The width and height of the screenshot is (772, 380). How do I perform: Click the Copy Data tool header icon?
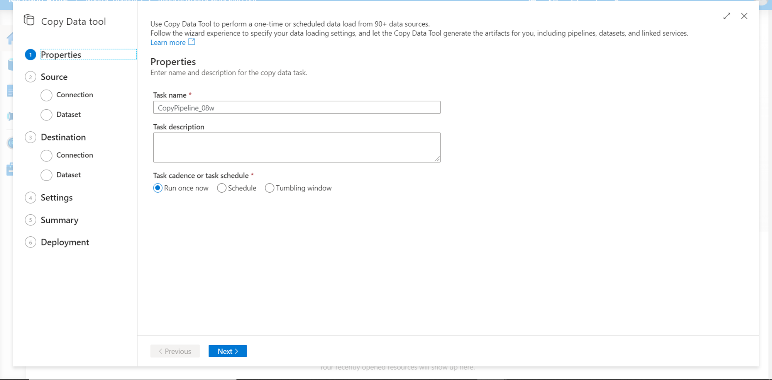click(29, 20)
